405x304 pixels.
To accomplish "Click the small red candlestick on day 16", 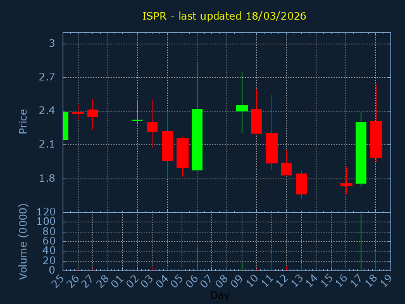I will 346,184.
